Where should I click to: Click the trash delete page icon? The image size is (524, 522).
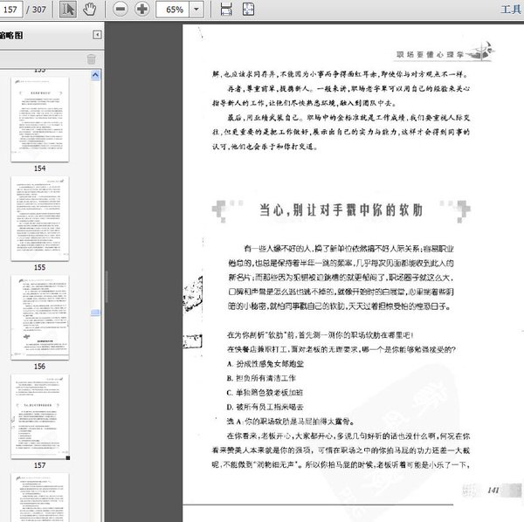pyautogui.click(x=91, y=59)
